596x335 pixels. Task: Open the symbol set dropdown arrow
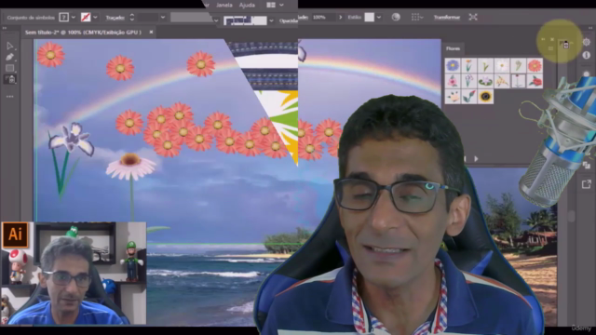[73, 18]
